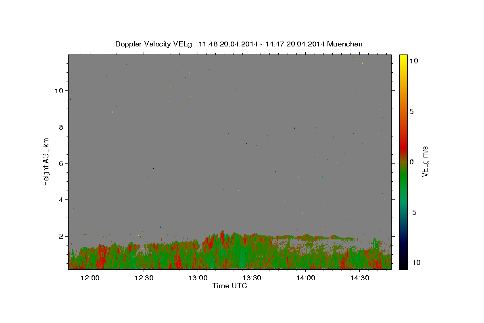
Task: Select the 14:30 time axis label
Action: (360, 278)
